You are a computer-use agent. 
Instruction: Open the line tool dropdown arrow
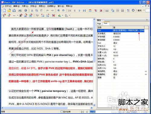click(x=17, y=15)
